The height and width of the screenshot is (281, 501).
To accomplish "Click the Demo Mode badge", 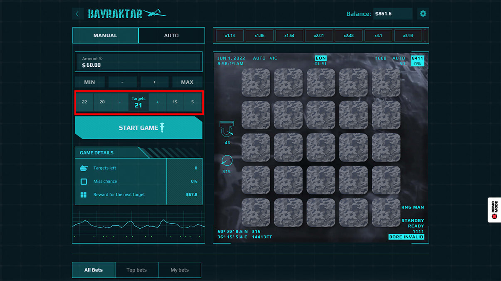I will click(494, 210).
